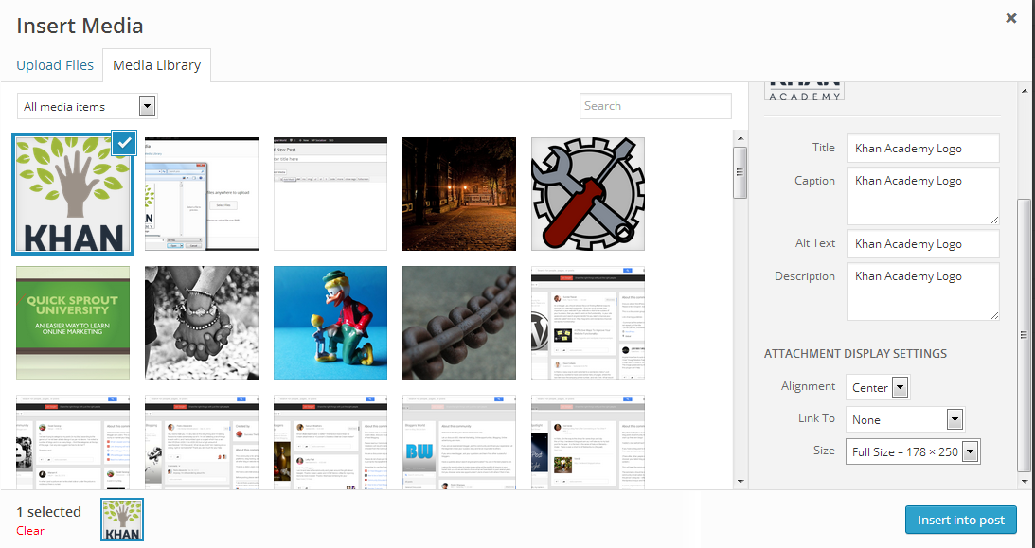Click the "1 selected" text
This screenshot has height=548, width=1035.
point(49,512)
